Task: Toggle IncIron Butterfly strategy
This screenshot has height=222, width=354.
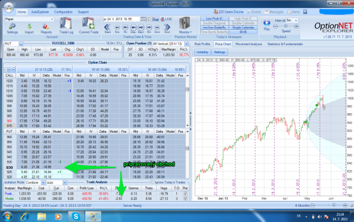Action: (x=214, y=28)
